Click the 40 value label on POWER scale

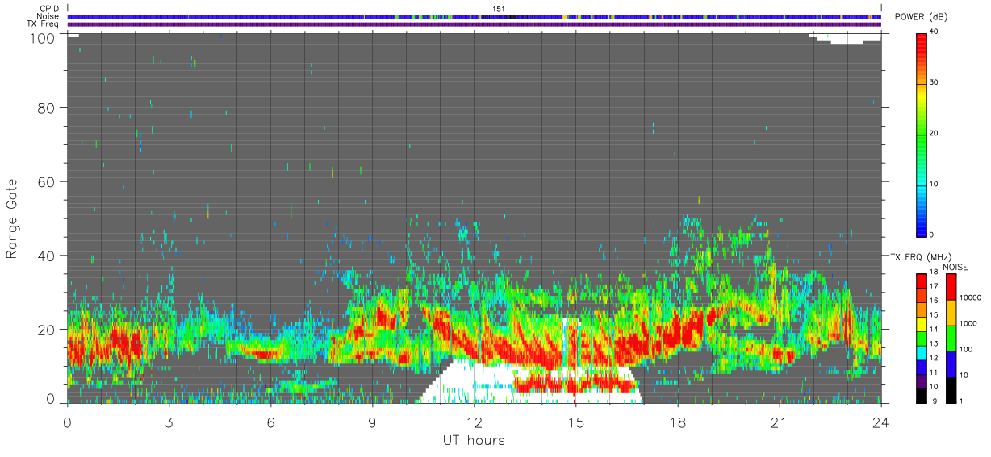(x=935, y=31)
